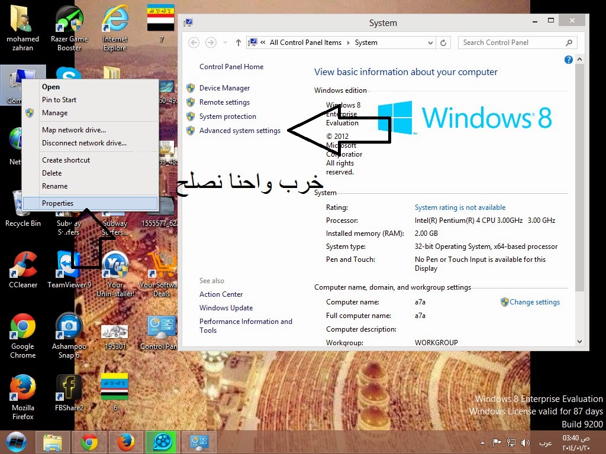Viewport: 606px width, 454px height.
Task: Open the mohamed zahran user folder
Action: coord(22,27)
